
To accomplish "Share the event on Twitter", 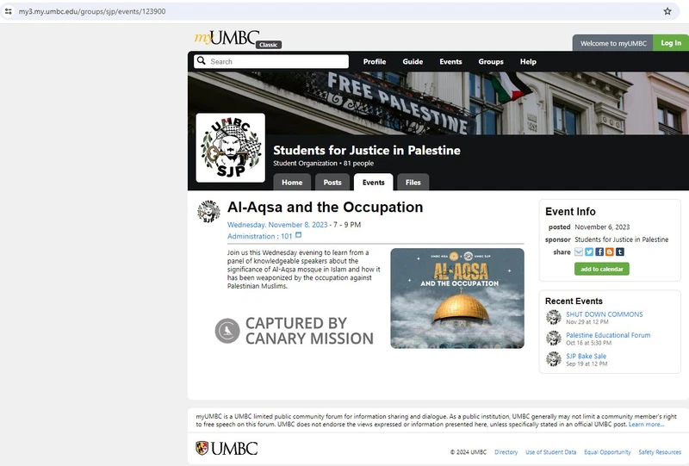I will coord(590,252).
